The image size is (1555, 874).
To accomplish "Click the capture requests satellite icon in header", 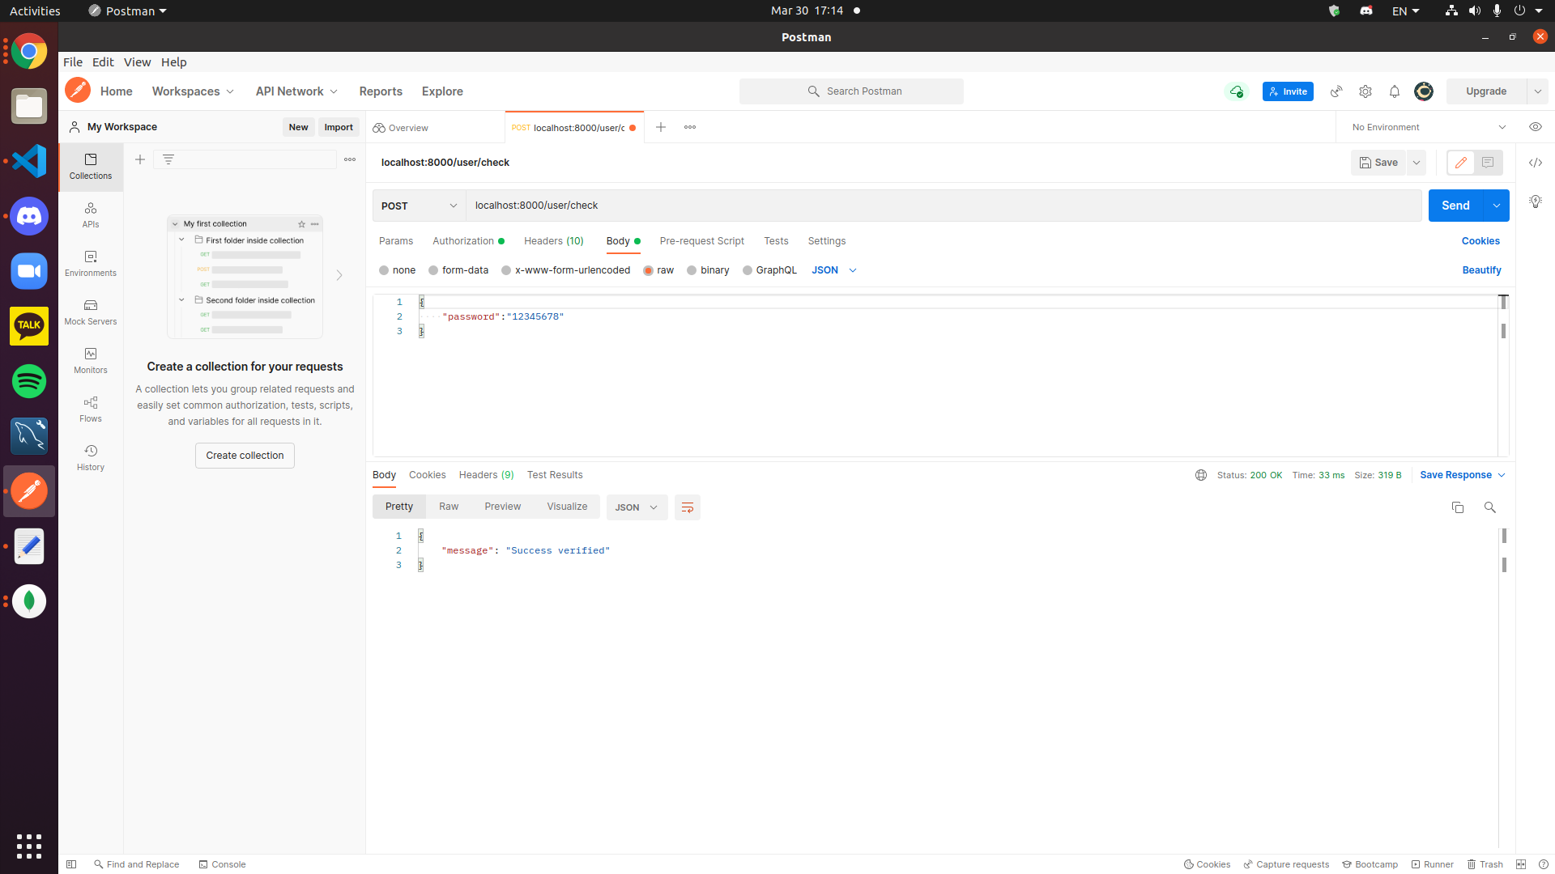I will [x=1336, y=91].
